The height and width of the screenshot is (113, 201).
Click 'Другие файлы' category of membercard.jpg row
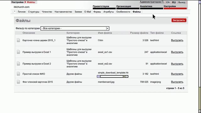point(74,82)
